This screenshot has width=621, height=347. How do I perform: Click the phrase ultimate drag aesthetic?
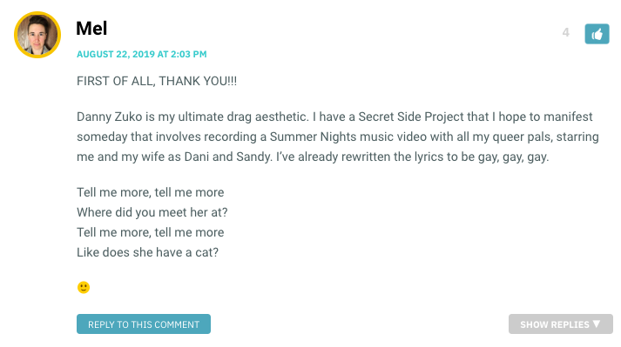(243, 117)
